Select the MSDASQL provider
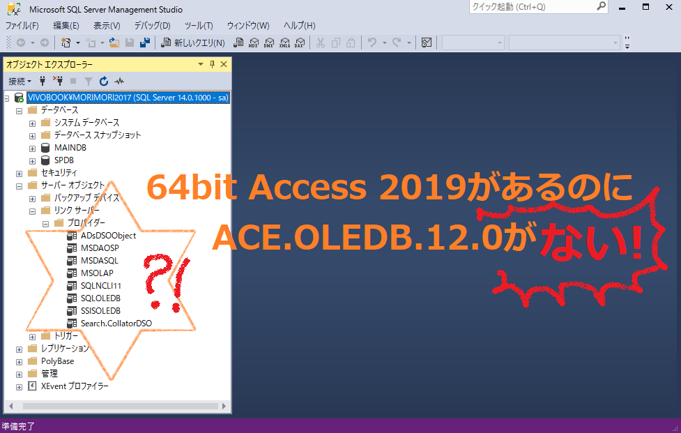Image resolution: width=681 pixels, height=433 pixels. (x=100, y=261)
